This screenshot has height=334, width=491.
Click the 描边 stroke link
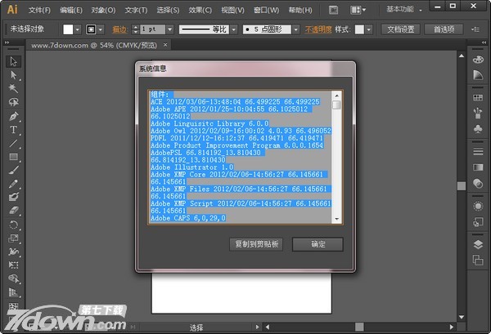[x=119, y=29]
